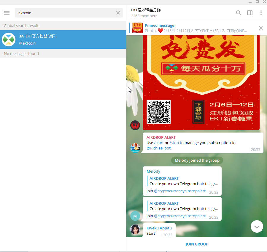Image resolution: width=267 pixels, height=252 pixels.
Task: Click the /stop command link
Action: tap(174, 143)
